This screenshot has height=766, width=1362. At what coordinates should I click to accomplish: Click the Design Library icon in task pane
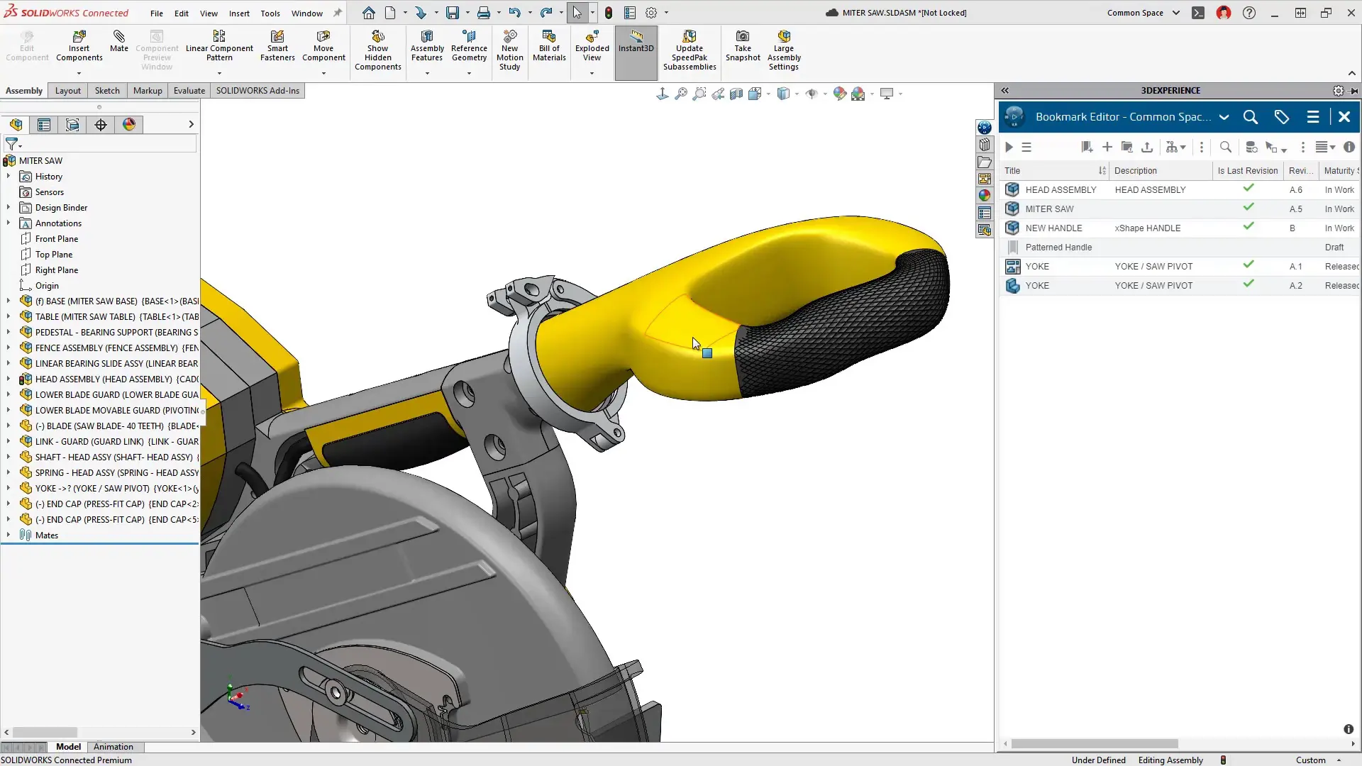pos(985,145)
